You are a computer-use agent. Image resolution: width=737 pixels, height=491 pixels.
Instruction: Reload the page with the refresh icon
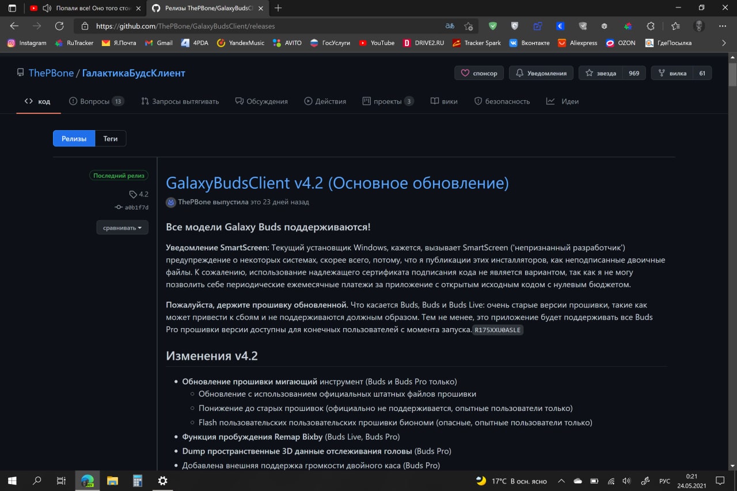click(x=59, y=26)
